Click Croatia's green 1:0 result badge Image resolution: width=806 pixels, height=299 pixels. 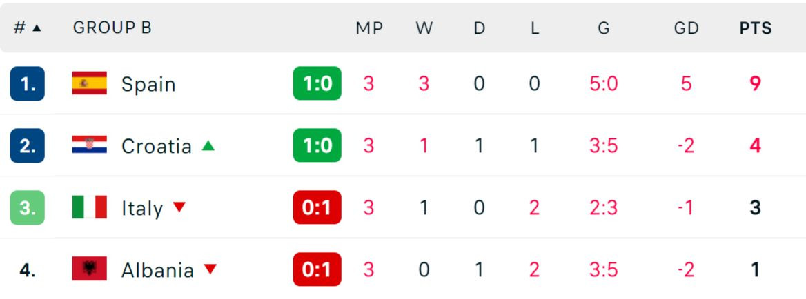pos(317,145)
